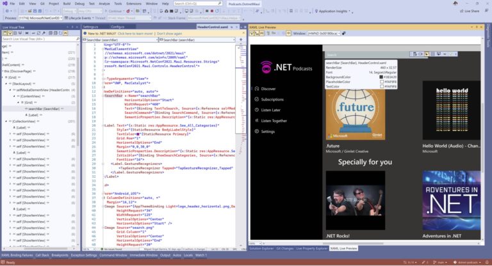The width and height of the screenshot is (492, 266).
Task: Click the Hot Reload flame icon
Action: [128, 12]
